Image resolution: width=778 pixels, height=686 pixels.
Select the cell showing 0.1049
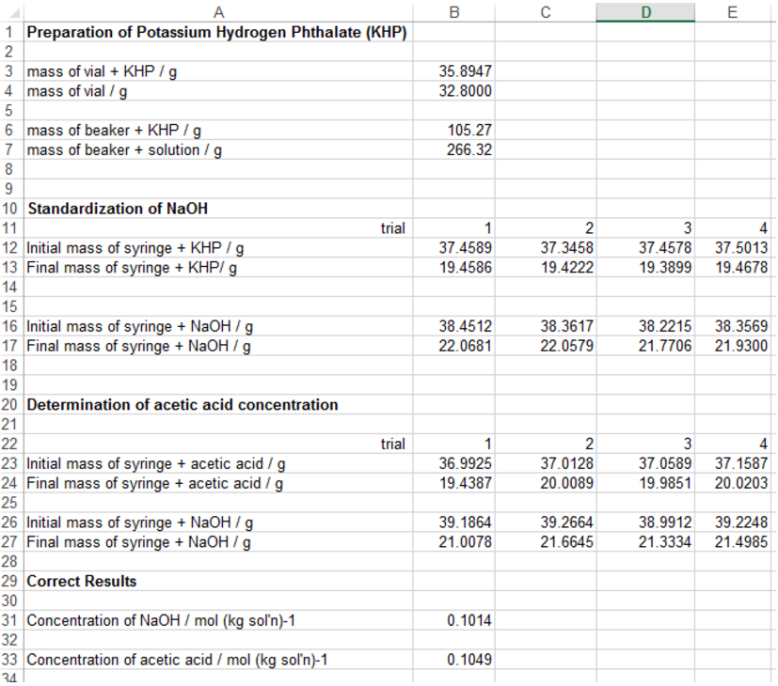[455, 660]
